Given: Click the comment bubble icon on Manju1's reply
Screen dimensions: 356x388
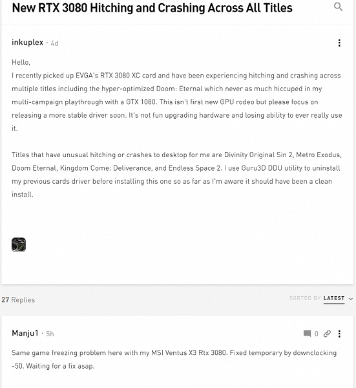Looking at the screenshot, I should [x=307, y=334].
